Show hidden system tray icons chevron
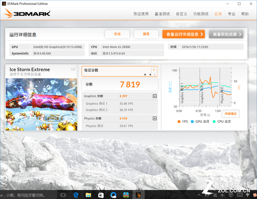257x199 pixels. click(x=200, y=195)
